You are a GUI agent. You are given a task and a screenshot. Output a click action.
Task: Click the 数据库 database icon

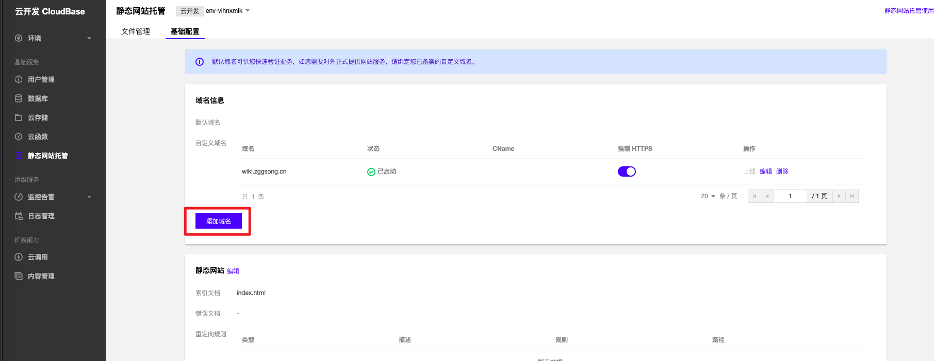(19, 98)
